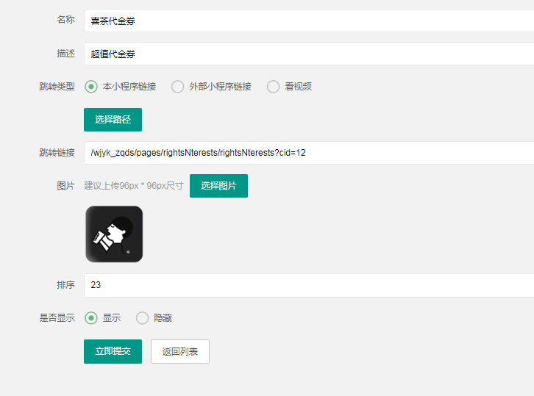Select the 本小程序链接 radio option

(x=120, y=87)
